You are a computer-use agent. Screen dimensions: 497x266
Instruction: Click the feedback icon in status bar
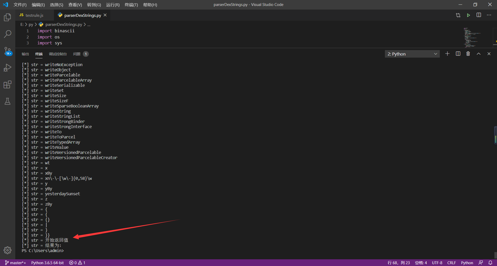(481, 263)
